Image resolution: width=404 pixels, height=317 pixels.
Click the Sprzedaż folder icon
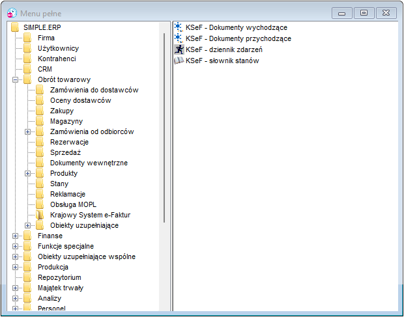[40, 152]
